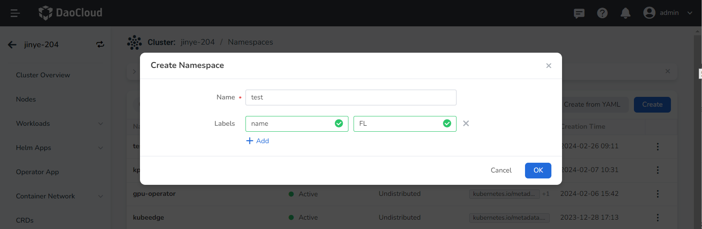Open the gpu-operator namespace

[154, 194]
